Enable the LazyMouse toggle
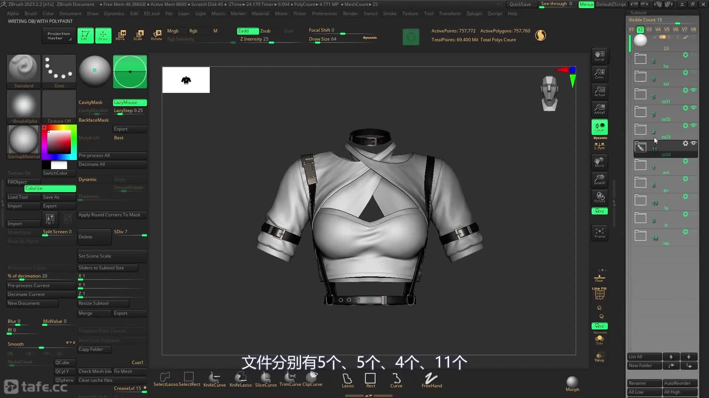709x398 pixels. coord(129,102)
